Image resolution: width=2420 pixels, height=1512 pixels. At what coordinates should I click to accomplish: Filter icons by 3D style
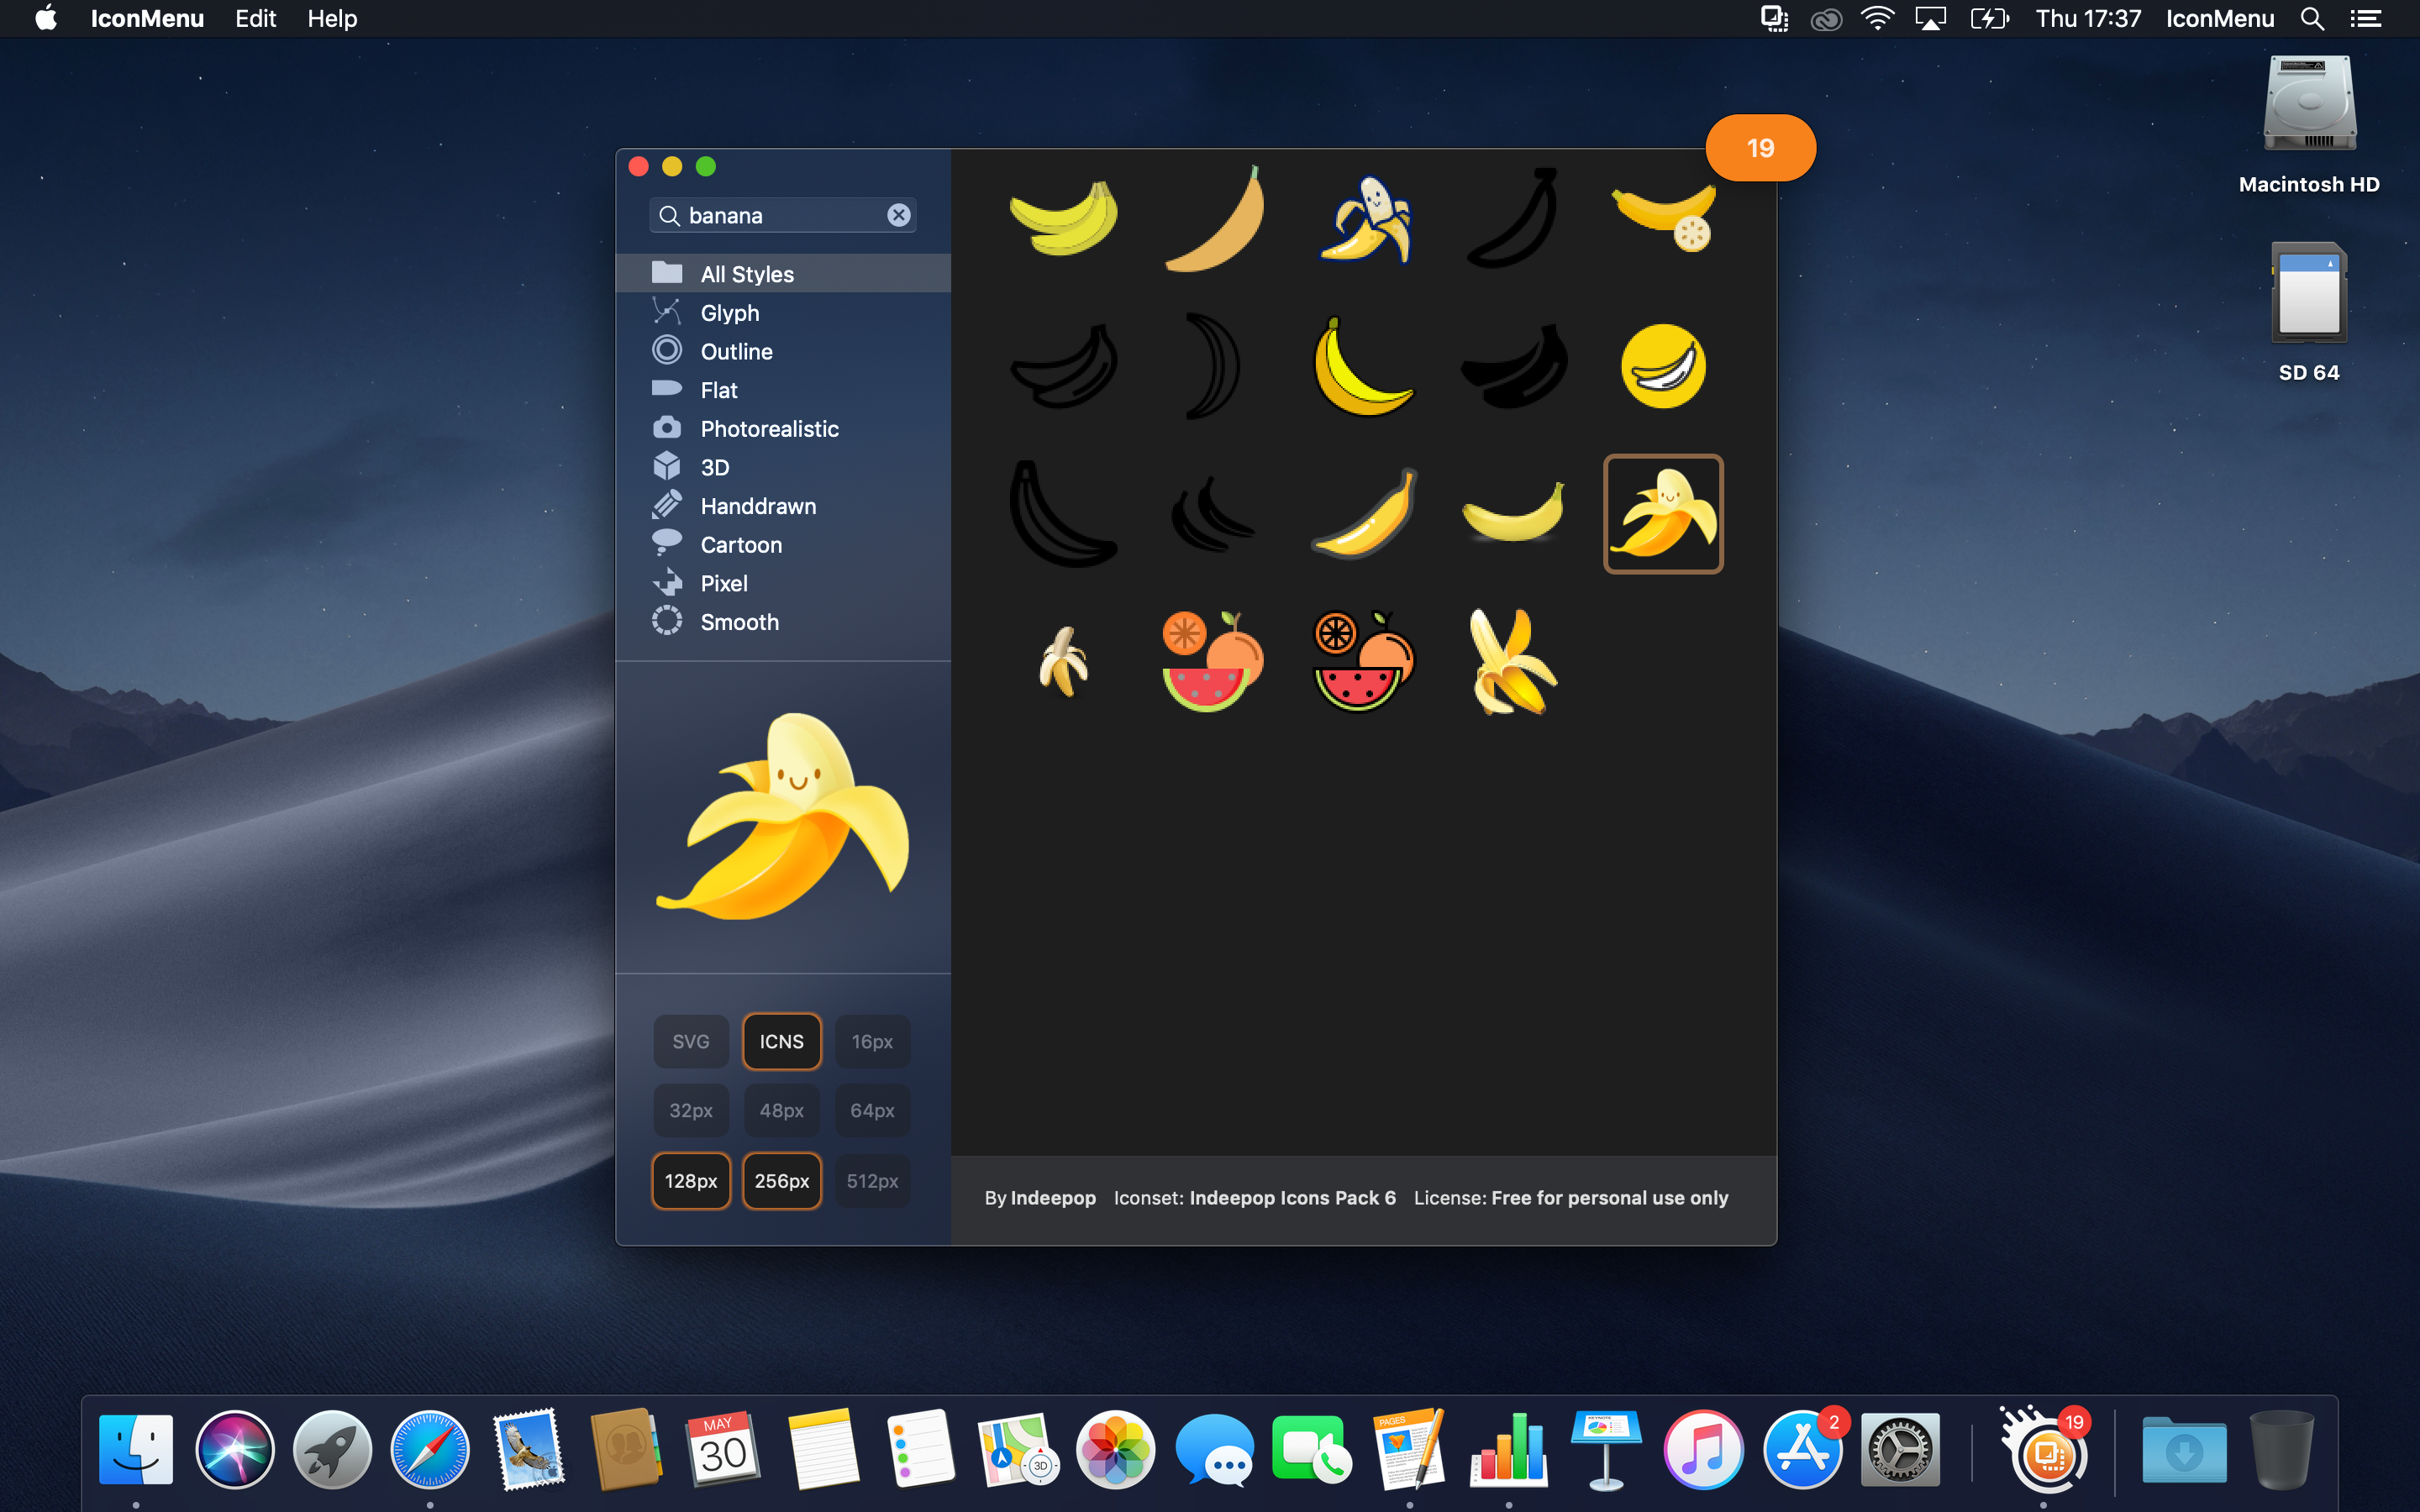pos(783,467)
